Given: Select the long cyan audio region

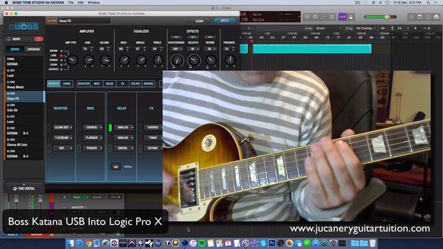Looking at the screenshot, I should [x=312, y=49].
